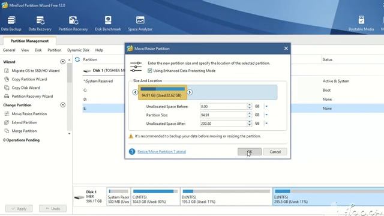Click the Disk 1 drive icon in disk map
The image size is (384, 216).
(79, 197)
